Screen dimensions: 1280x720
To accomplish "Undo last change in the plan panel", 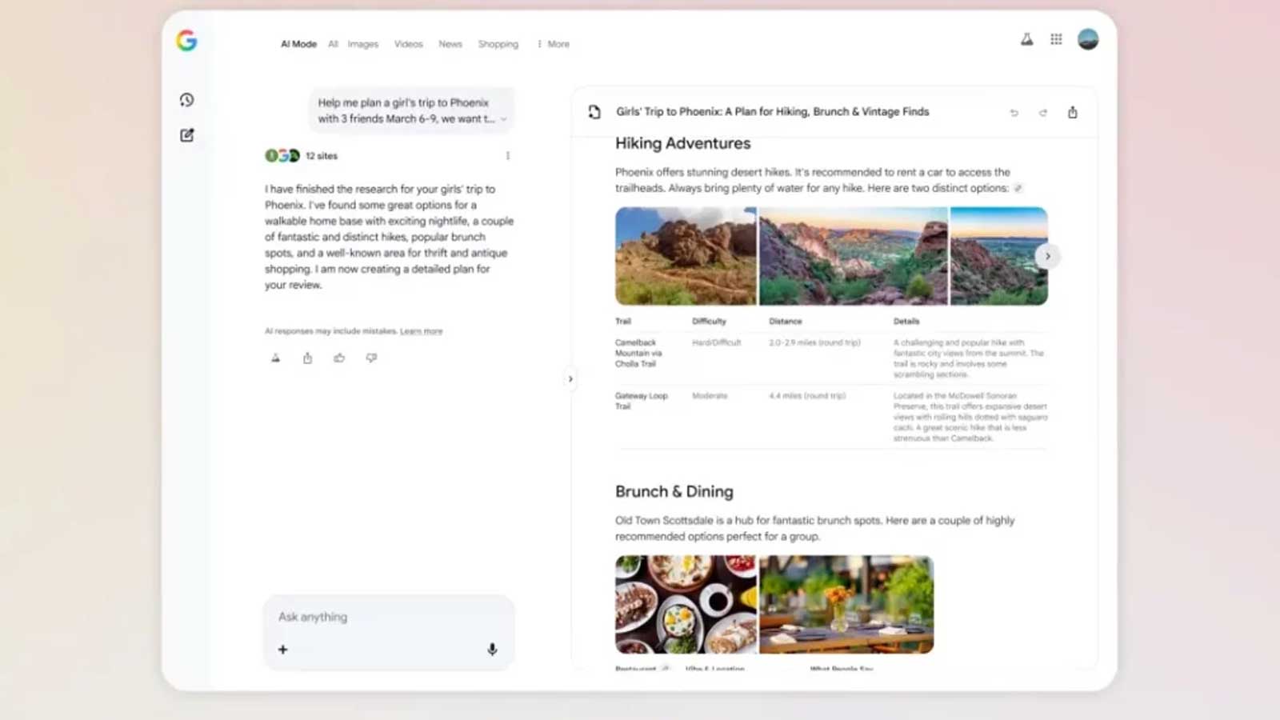I will tap(1014, 113).
